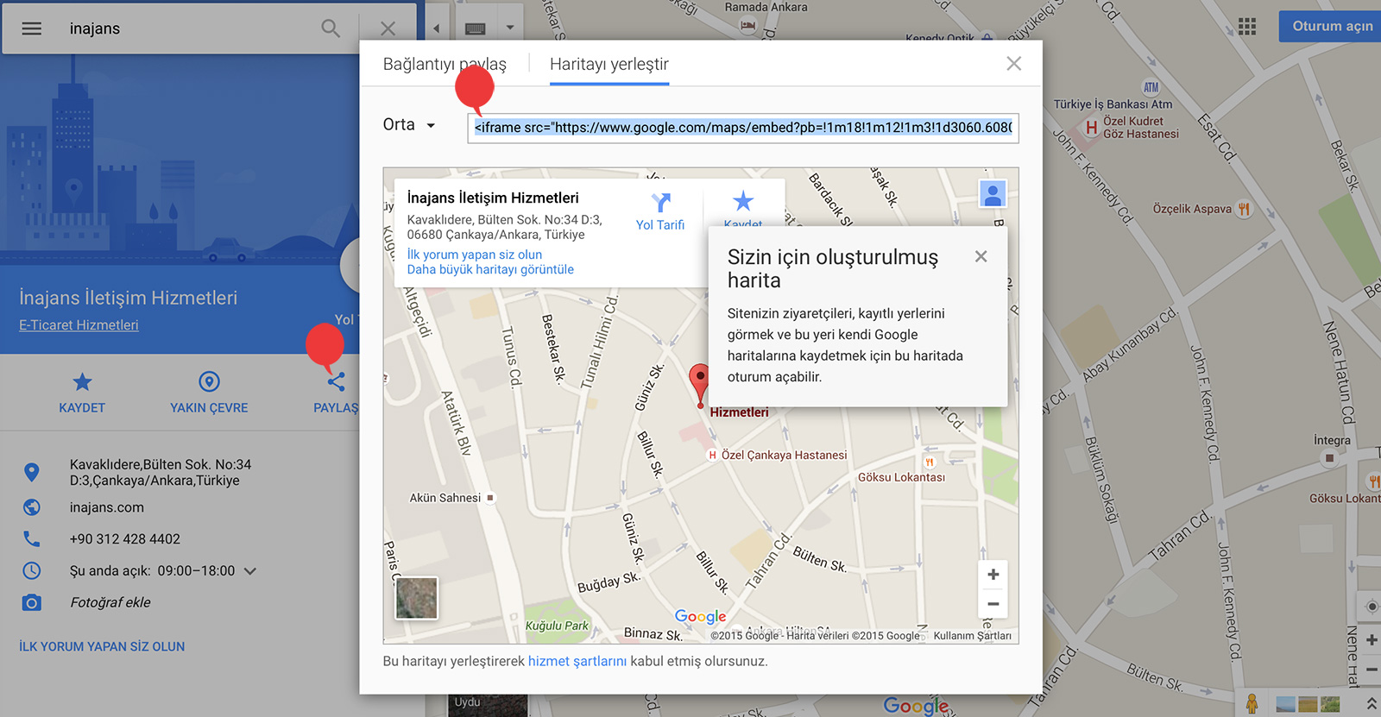Image resolution: width=1381 pixels, height=717 pixels.
Task: Click the Oturum açın sign-in button
Action: 1332,26
